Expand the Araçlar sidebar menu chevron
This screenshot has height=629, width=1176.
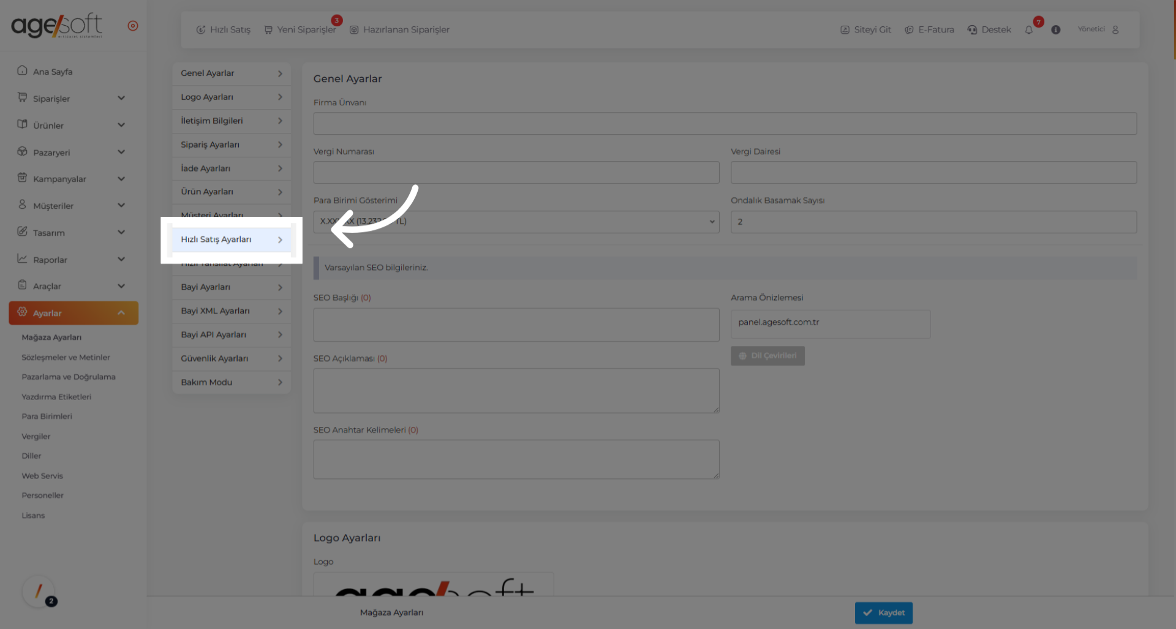tap(121, 286)
